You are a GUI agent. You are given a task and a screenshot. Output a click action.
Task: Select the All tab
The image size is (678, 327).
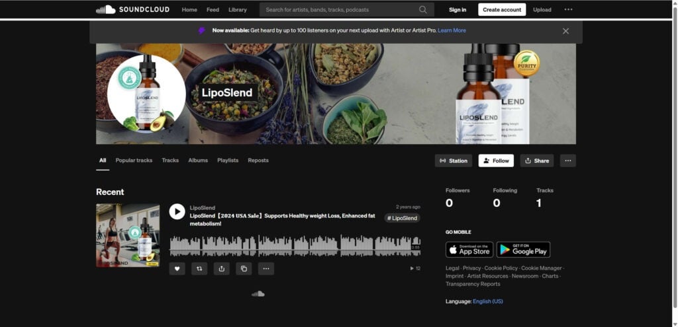point(103,161)
